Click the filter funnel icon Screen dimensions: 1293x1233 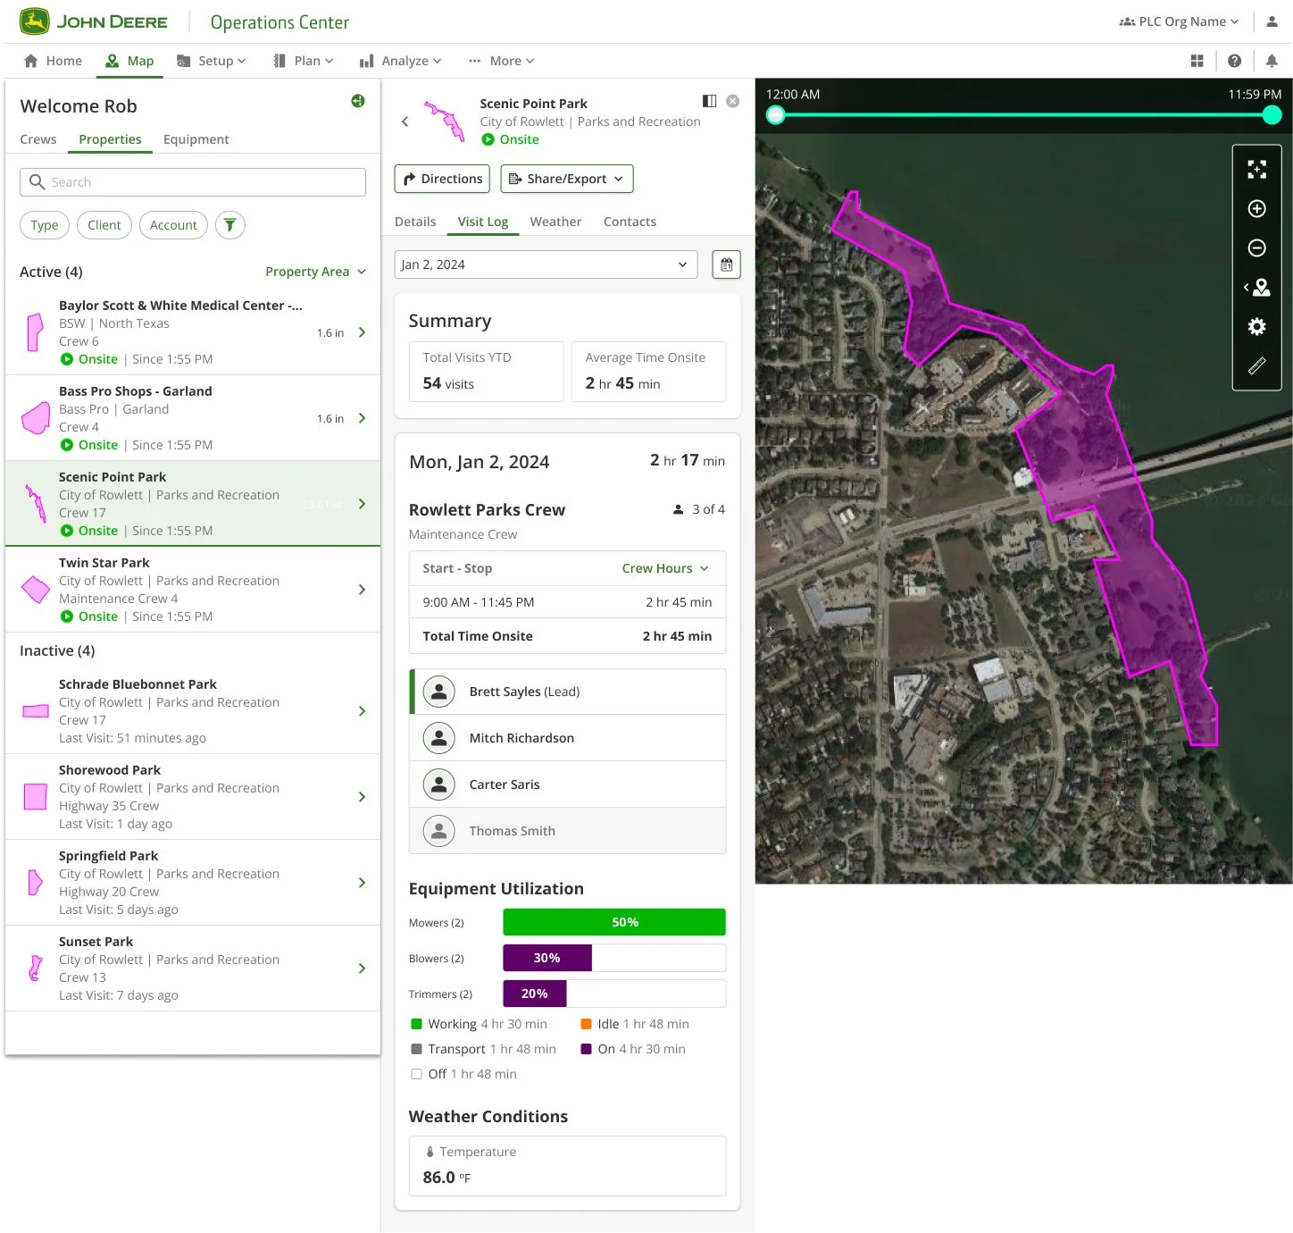229,225
